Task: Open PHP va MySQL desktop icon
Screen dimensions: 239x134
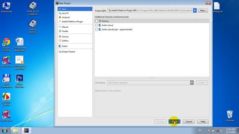Action: (32, 26)
